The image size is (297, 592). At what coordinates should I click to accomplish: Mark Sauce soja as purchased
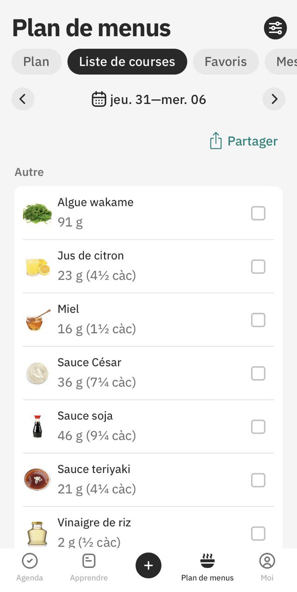(258, 426)
